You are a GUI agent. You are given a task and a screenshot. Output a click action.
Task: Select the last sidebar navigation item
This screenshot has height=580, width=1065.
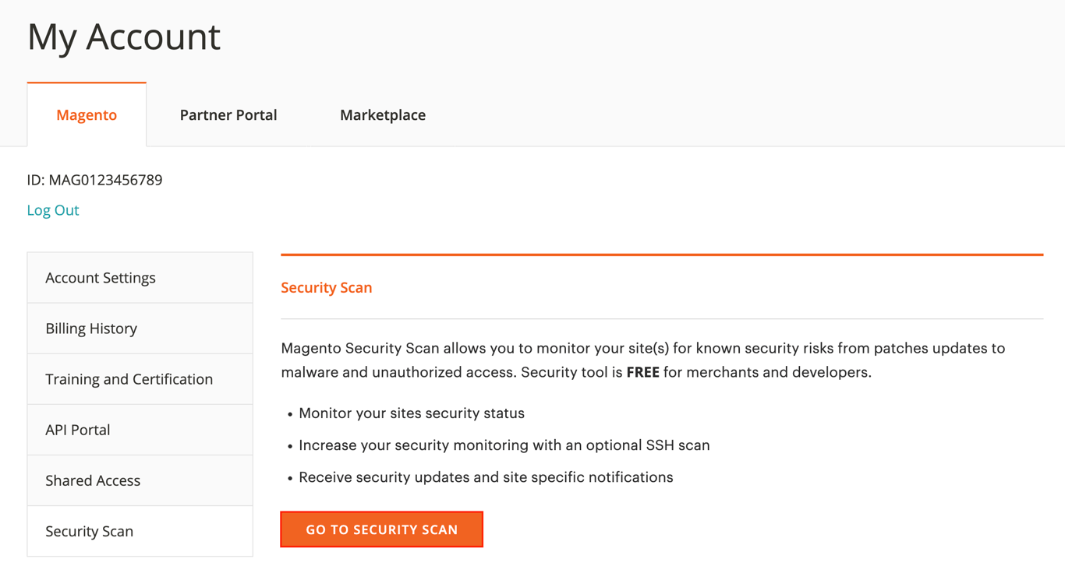pos(89,531)
